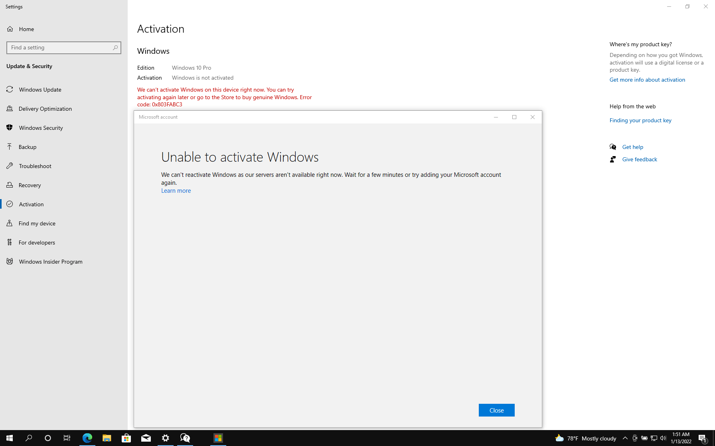The height and width of the screenshot is (446, 715).
Task: Launch Microsoft Edge from the taskbar
Action: tap(87, 438)
